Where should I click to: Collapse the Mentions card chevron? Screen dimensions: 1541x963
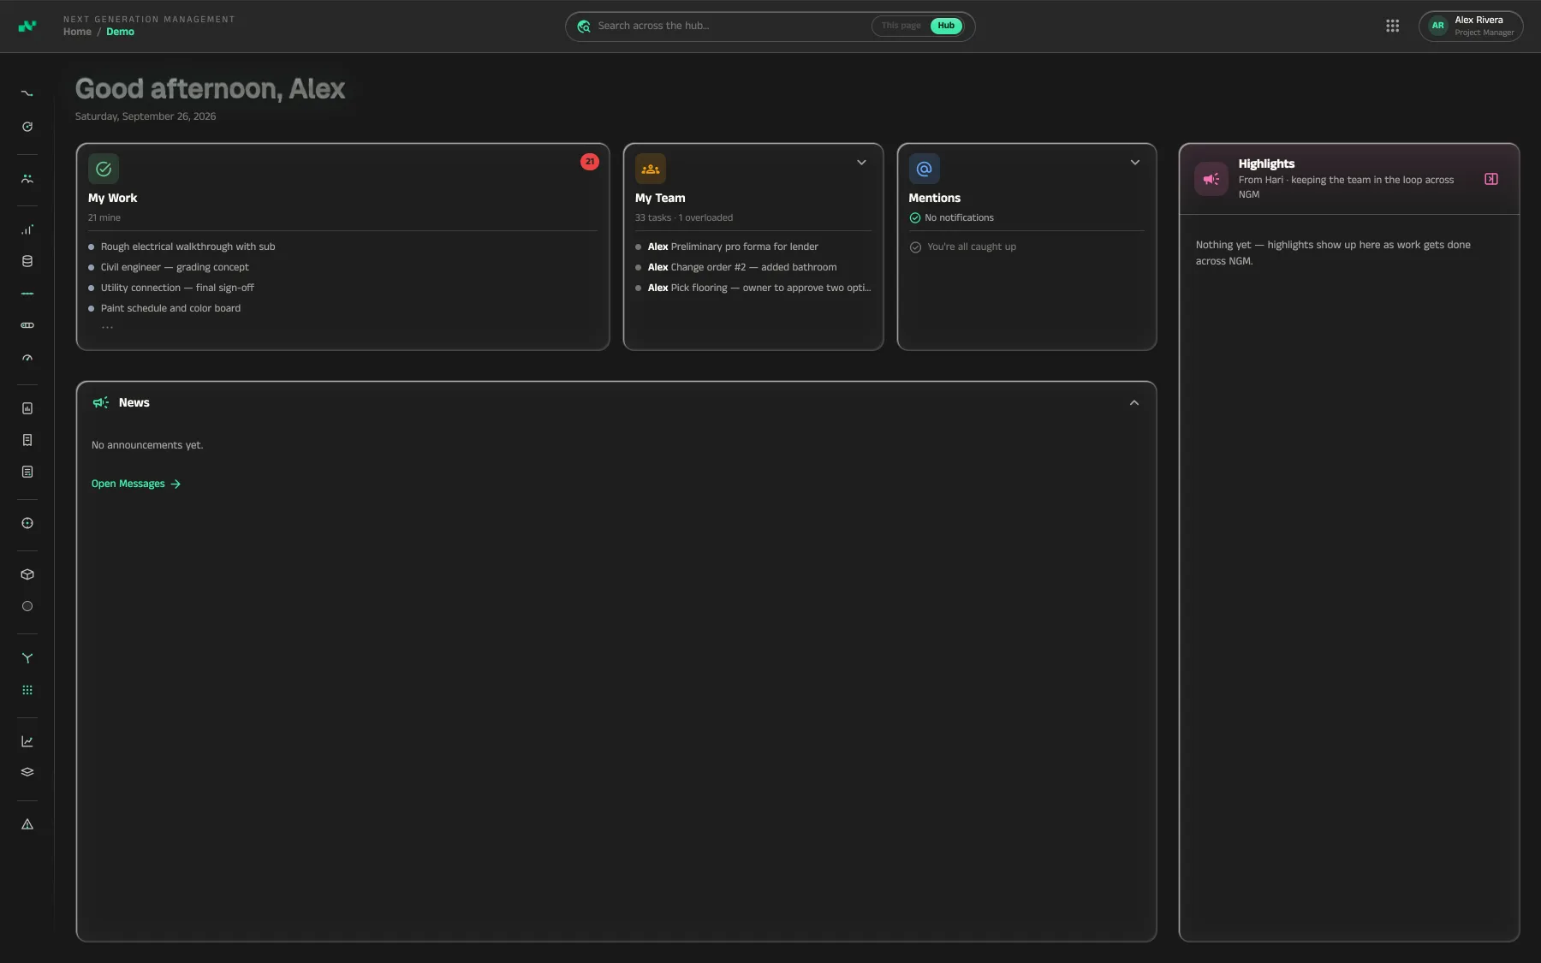(1135, 163)
